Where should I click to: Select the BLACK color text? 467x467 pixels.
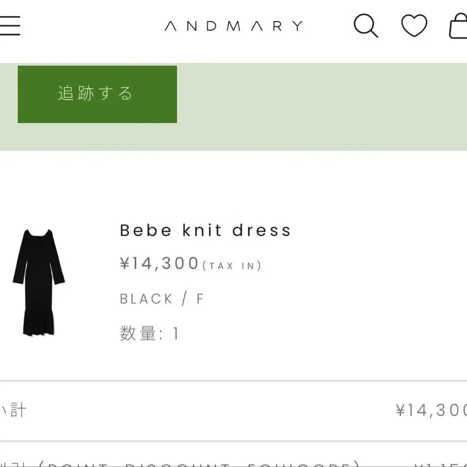[x=146, y=299]
